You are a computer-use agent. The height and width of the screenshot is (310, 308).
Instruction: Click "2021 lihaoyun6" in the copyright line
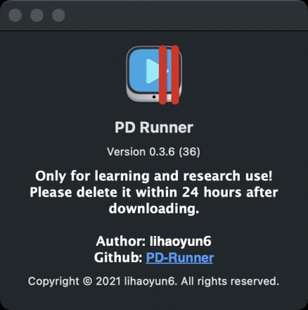tap(136, 281)
